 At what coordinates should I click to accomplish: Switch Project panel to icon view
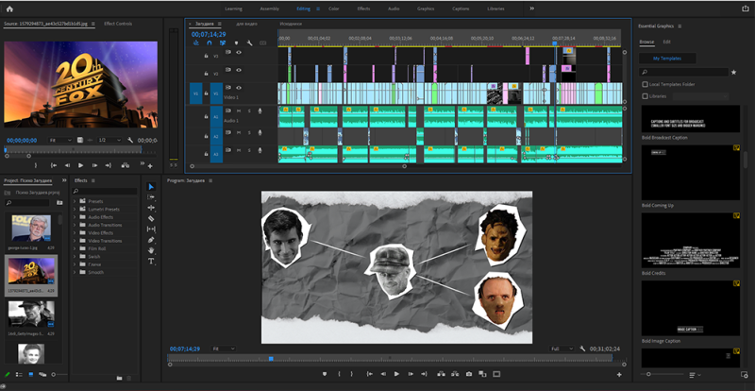coord(31,374)
